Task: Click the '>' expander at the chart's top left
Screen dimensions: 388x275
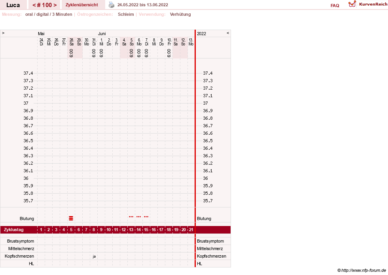Action: (x=3, y=33)
